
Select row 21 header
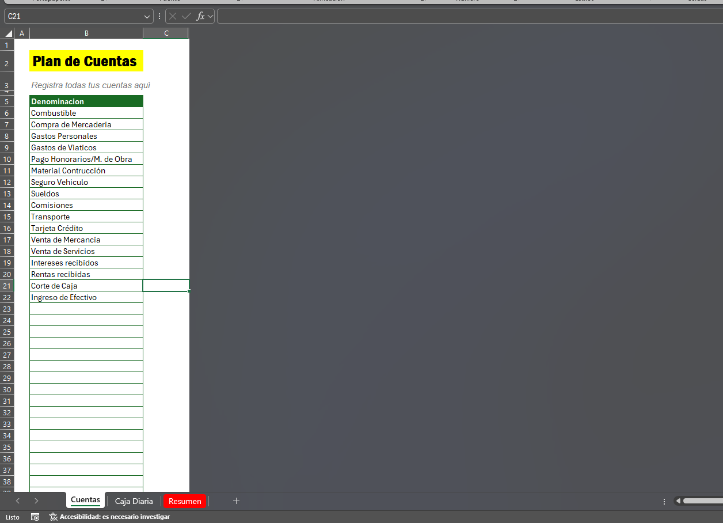(x=7, y=286)
